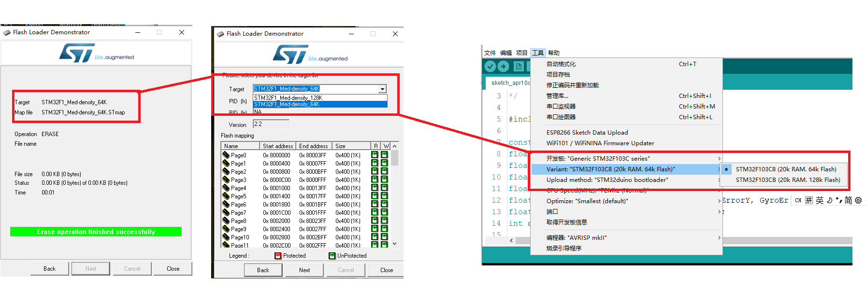Select 自动格式化 menu entry

[x=626, y=64]
